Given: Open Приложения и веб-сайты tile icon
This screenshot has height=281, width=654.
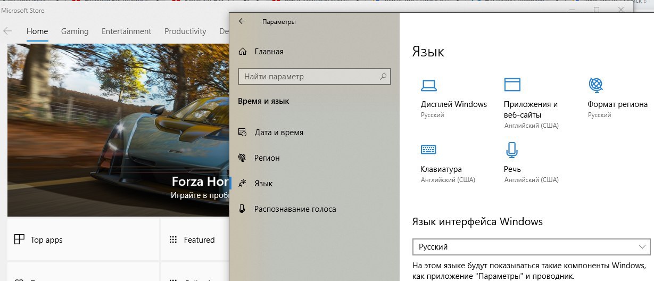Looking at the screenshot, I should [512, 85].
